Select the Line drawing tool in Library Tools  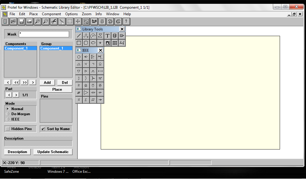point(79,36)
